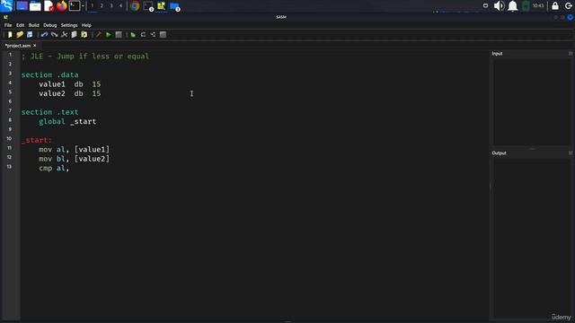Viewport: 575px width, 323px height.
Task: Redo the edit using toolbar arrow
Action: coord(54,34)
